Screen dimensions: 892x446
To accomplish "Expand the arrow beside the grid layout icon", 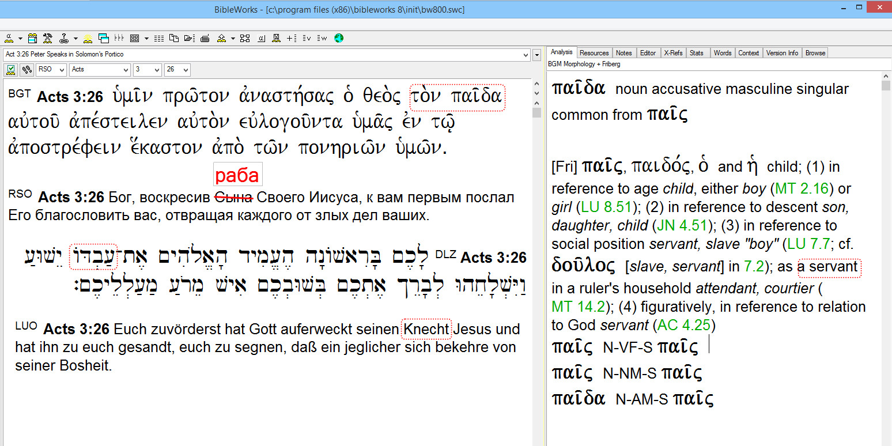I will pos(146,39).
